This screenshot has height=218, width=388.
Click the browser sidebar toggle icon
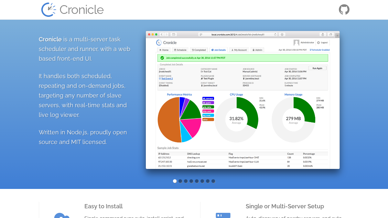pyautogui.click(x=174, y=34)
